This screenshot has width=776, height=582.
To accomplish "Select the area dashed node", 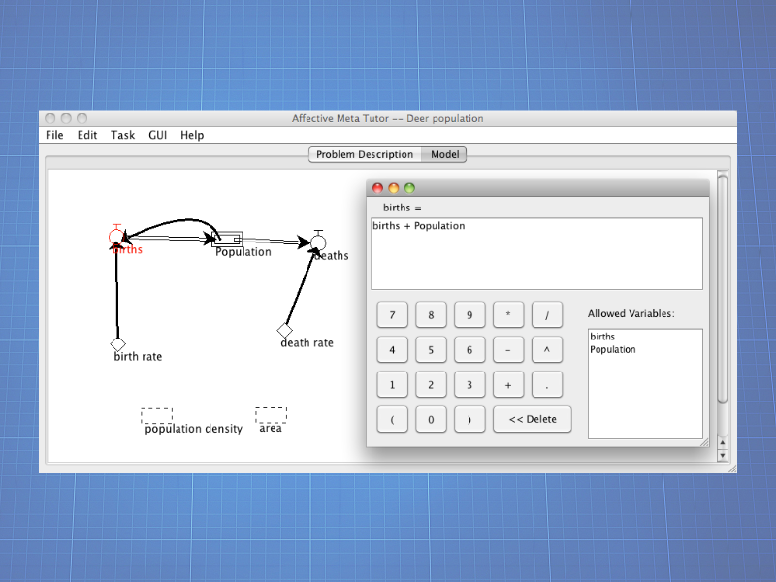I will 272,415.
